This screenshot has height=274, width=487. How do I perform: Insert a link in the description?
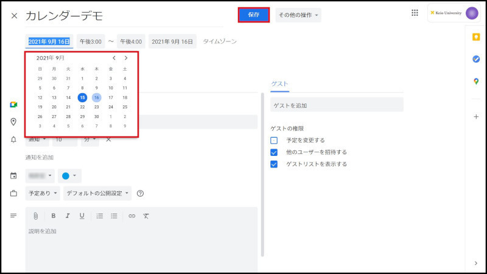131,216
